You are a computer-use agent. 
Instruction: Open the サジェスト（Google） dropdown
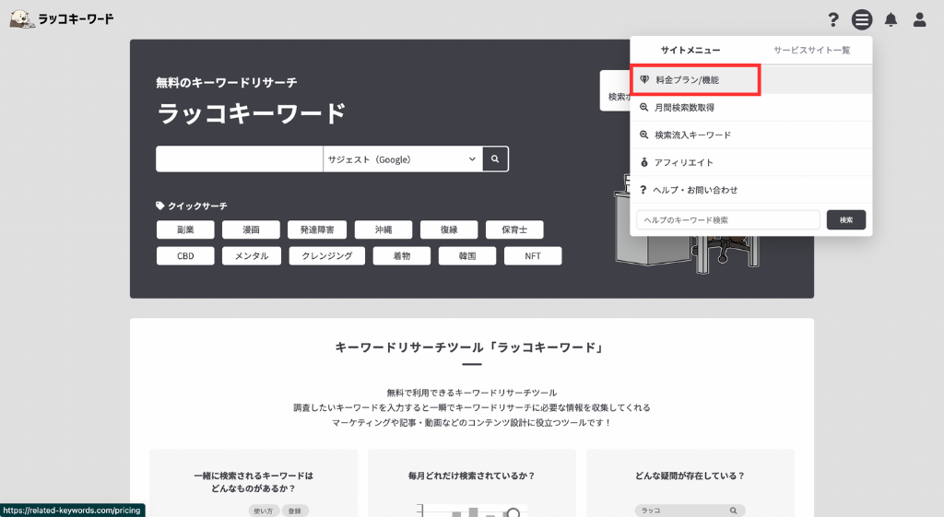point(403,159)
